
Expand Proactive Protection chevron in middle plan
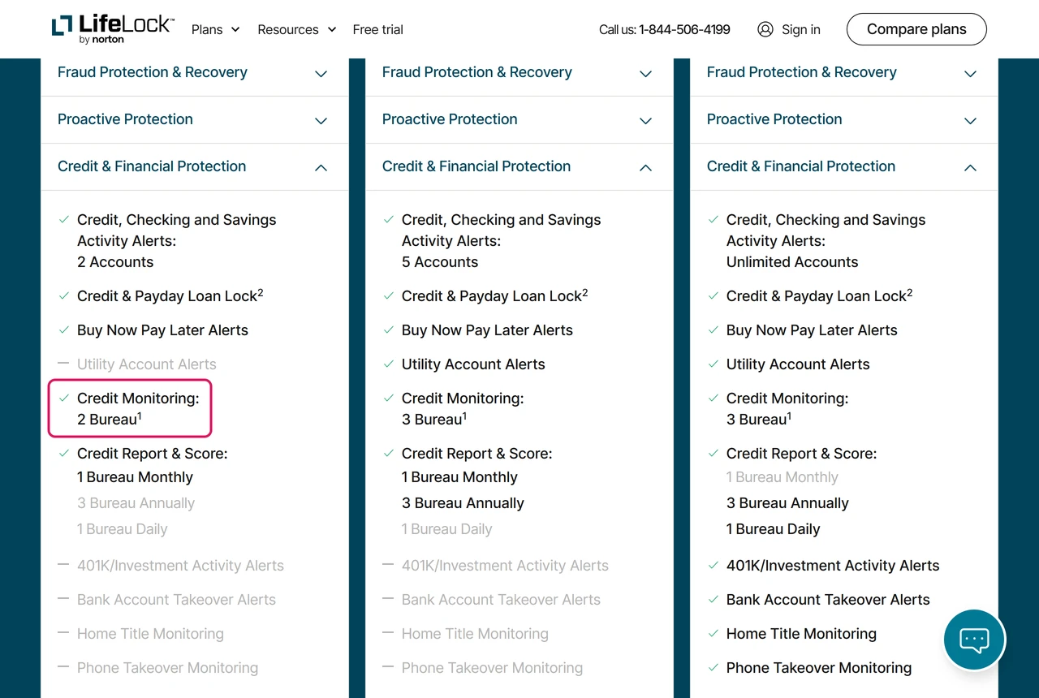coord(645,121)
